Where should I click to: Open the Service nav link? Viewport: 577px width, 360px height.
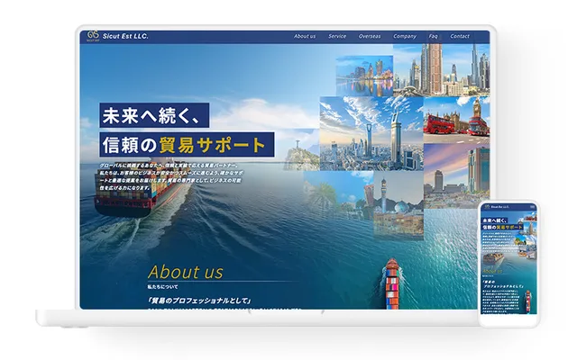click(x=337, y=36)
